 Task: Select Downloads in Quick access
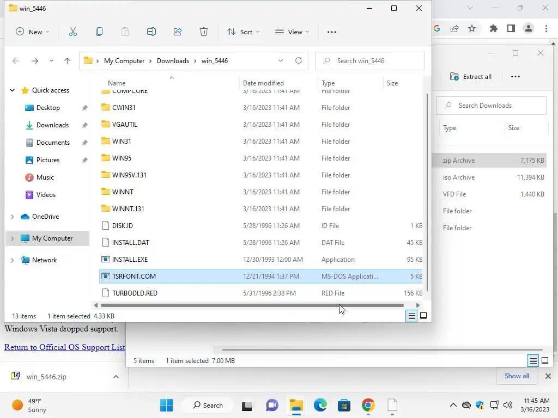[x=52, y=125]
